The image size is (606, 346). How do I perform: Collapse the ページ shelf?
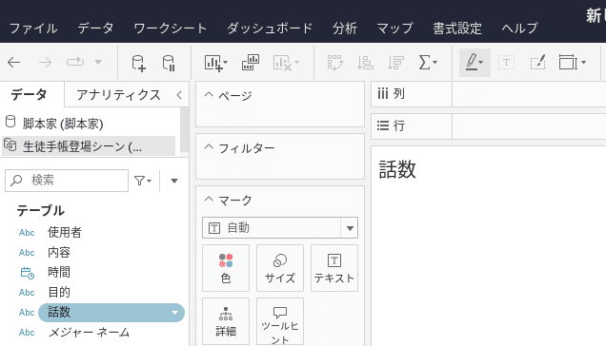tap(209, 94)
